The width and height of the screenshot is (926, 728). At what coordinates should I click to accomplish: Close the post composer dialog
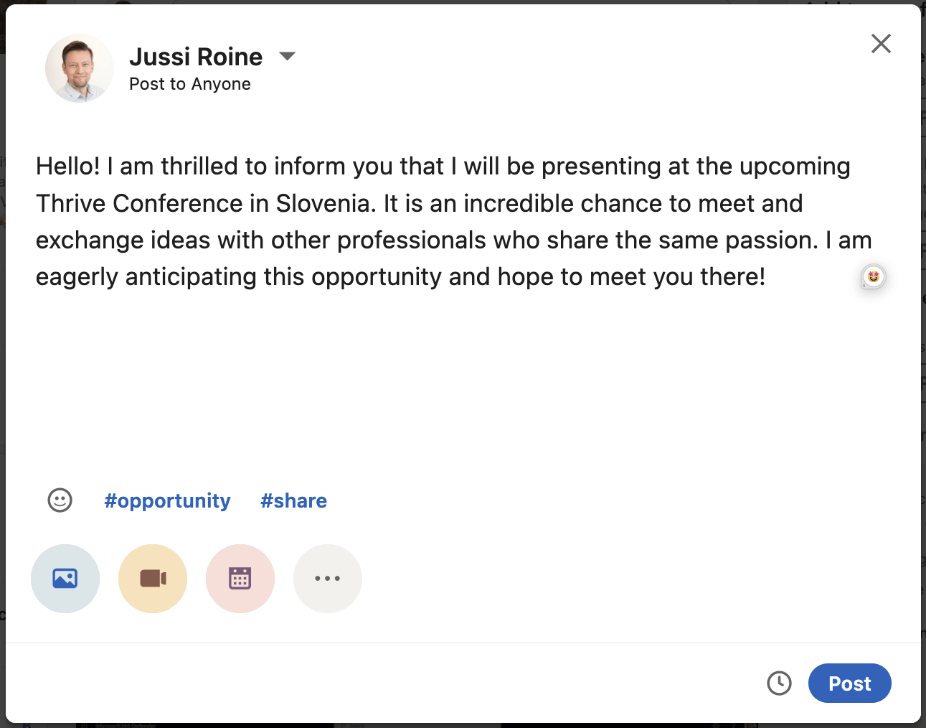(881, 44)
